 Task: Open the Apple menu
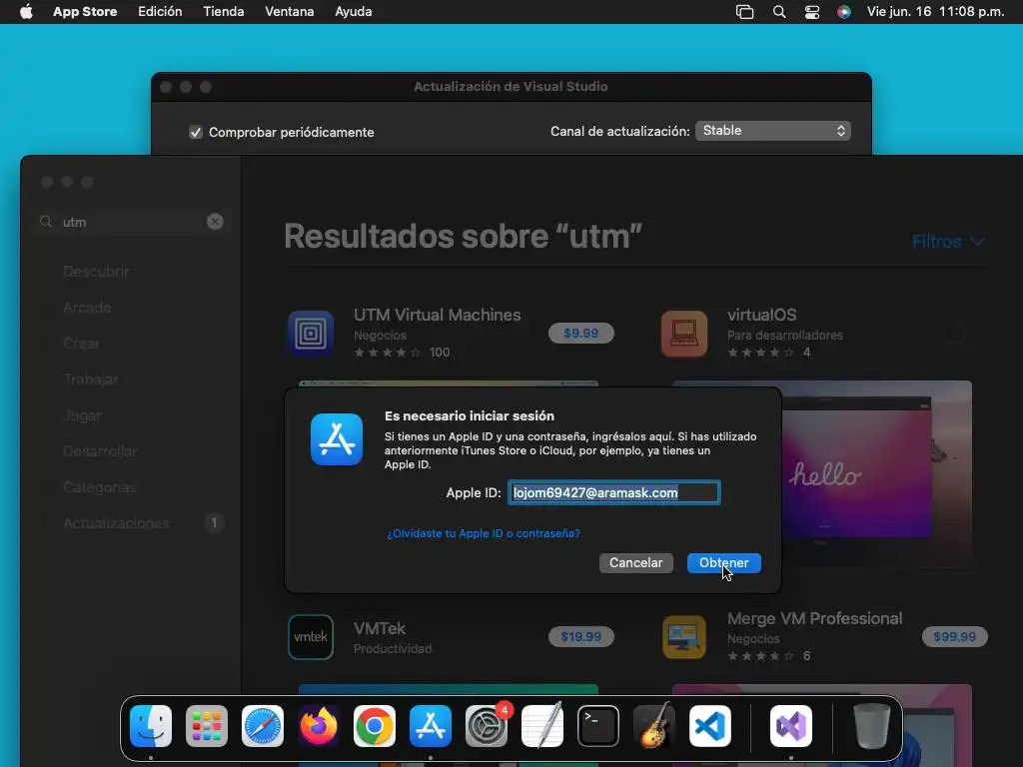click(x=26, y=12)
